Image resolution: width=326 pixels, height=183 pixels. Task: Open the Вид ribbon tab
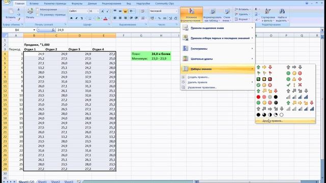[x=129, y=4]
